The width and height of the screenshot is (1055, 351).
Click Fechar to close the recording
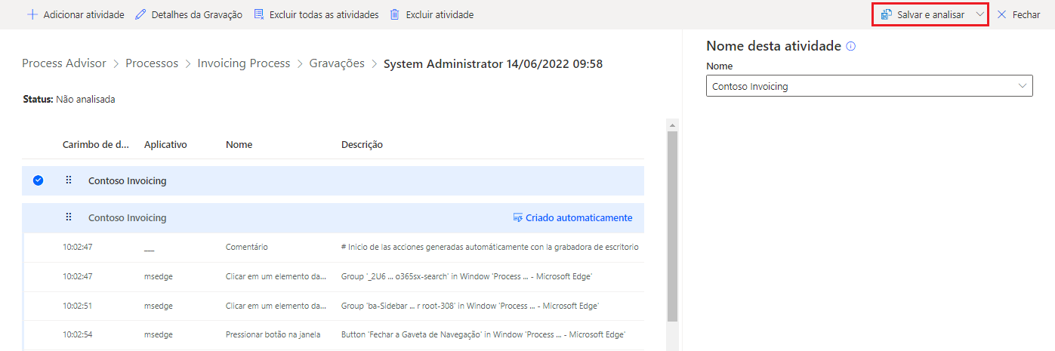1019,14
